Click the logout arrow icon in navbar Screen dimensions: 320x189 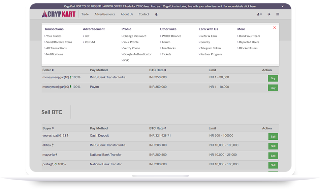(269, 15)
